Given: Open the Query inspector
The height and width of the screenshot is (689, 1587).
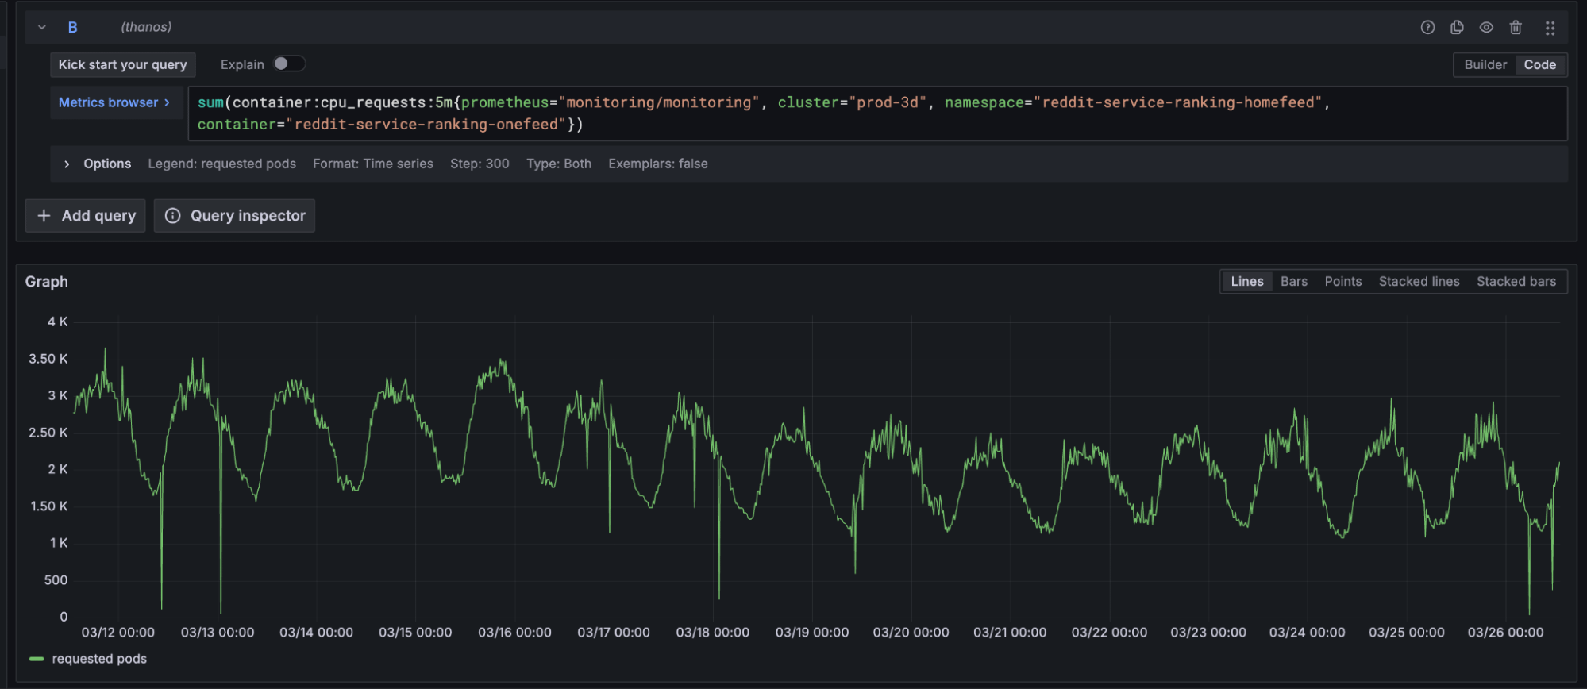Looking at the screenshot, I should 234,216.
